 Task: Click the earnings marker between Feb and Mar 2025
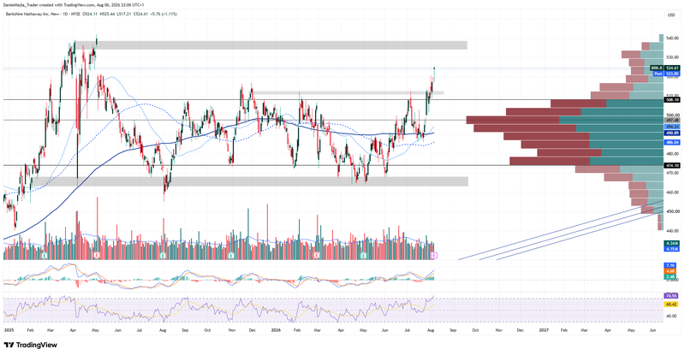click(44, 255)
